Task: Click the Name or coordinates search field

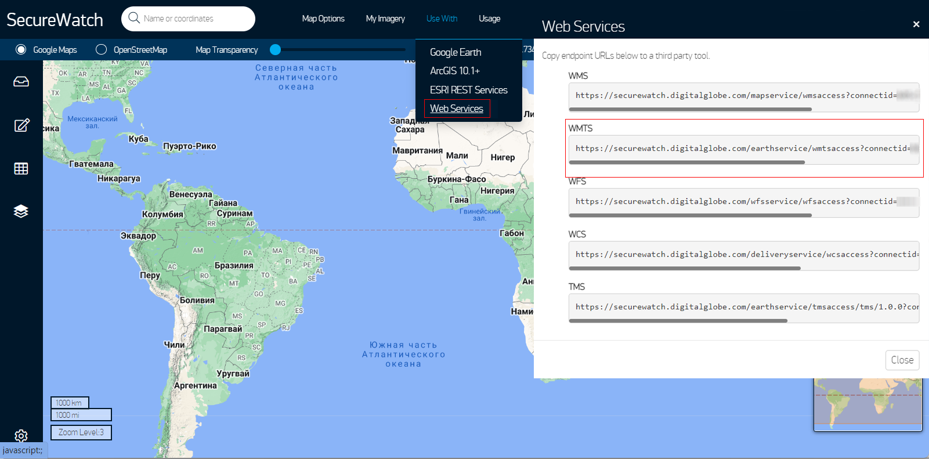Action: coord(188,19)
